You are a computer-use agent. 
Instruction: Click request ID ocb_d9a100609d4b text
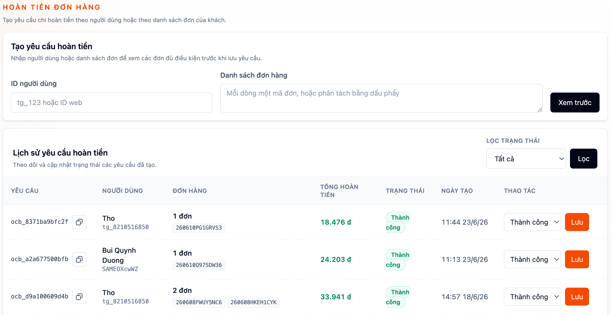(x=40, y=296)
